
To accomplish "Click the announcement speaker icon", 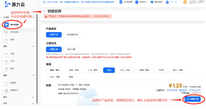I will tap(44, 2).
